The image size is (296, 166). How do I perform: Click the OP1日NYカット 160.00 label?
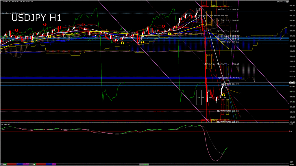[x=228, y=20]
